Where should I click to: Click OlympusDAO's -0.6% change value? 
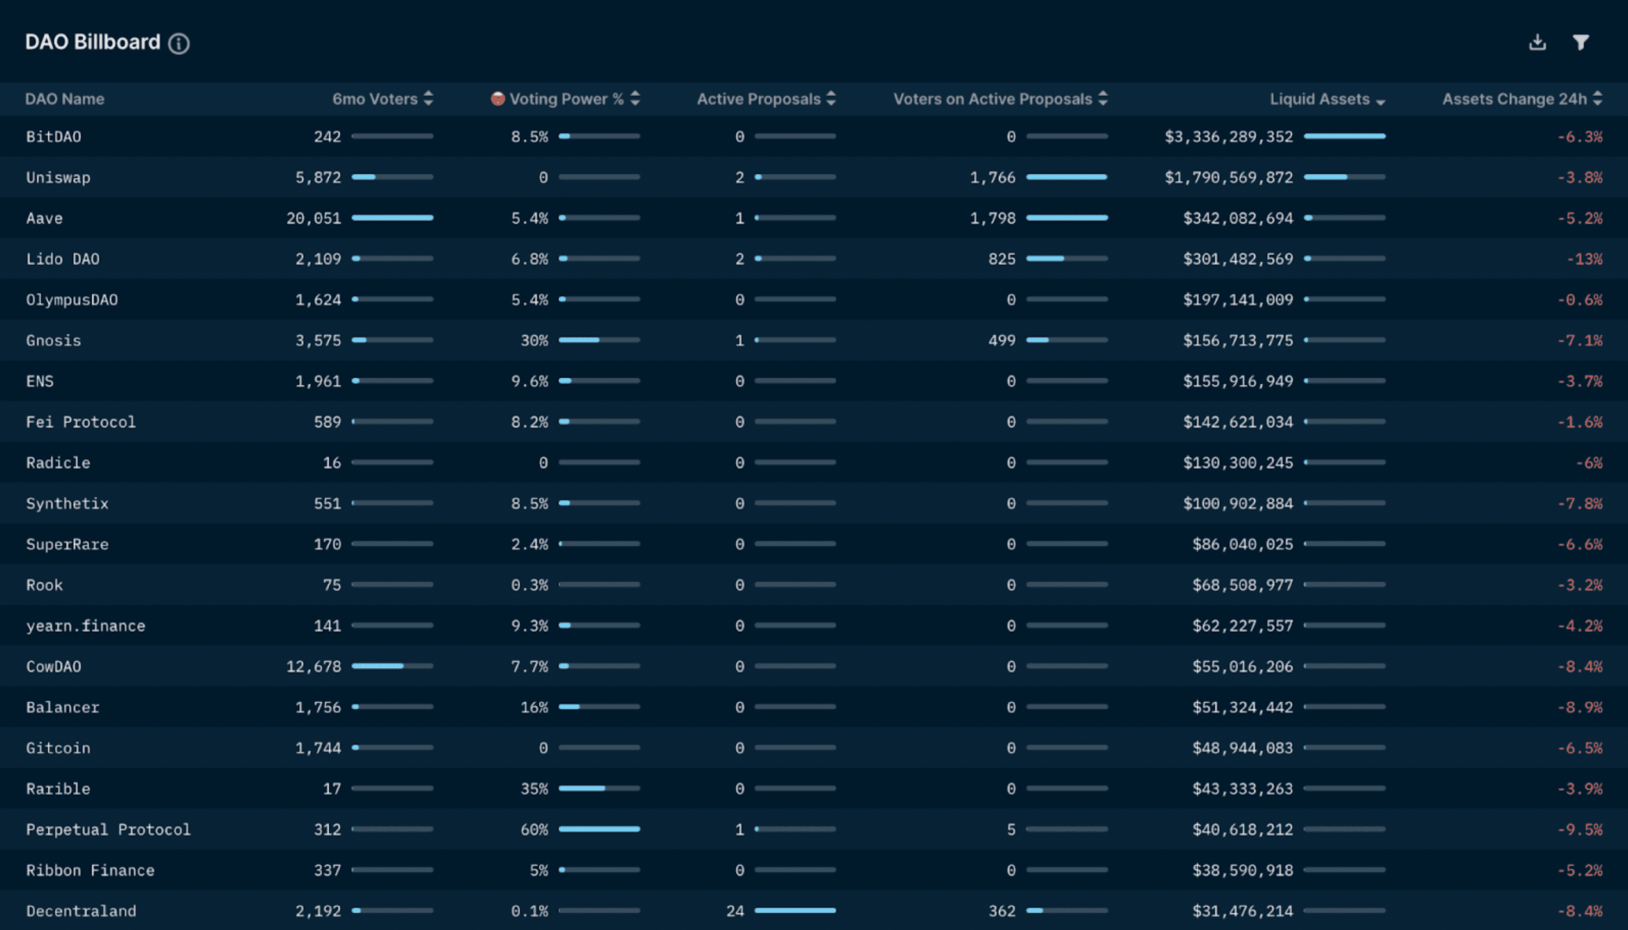[1580, 300]
